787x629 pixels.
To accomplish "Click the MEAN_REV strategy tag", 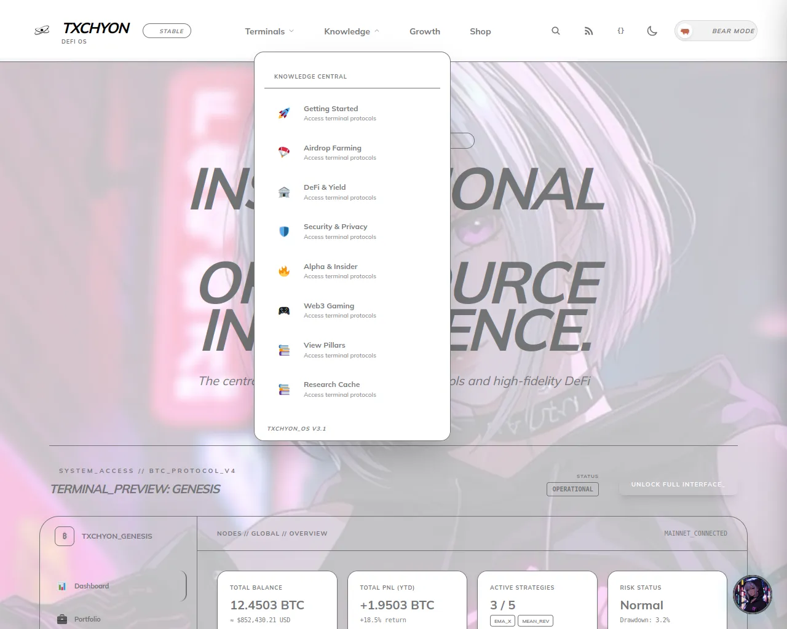I will click(x=536, y=621).
